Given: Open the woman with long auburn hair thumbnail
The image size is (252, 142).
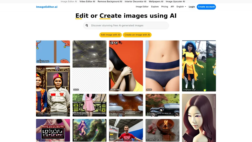Looking at the screenshot, I should 199,118.
